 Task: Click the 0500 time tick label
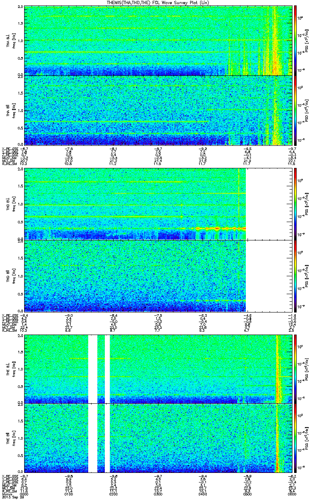point(246,494)
